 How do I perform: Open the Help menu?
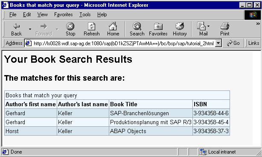(x=102, y=15)
